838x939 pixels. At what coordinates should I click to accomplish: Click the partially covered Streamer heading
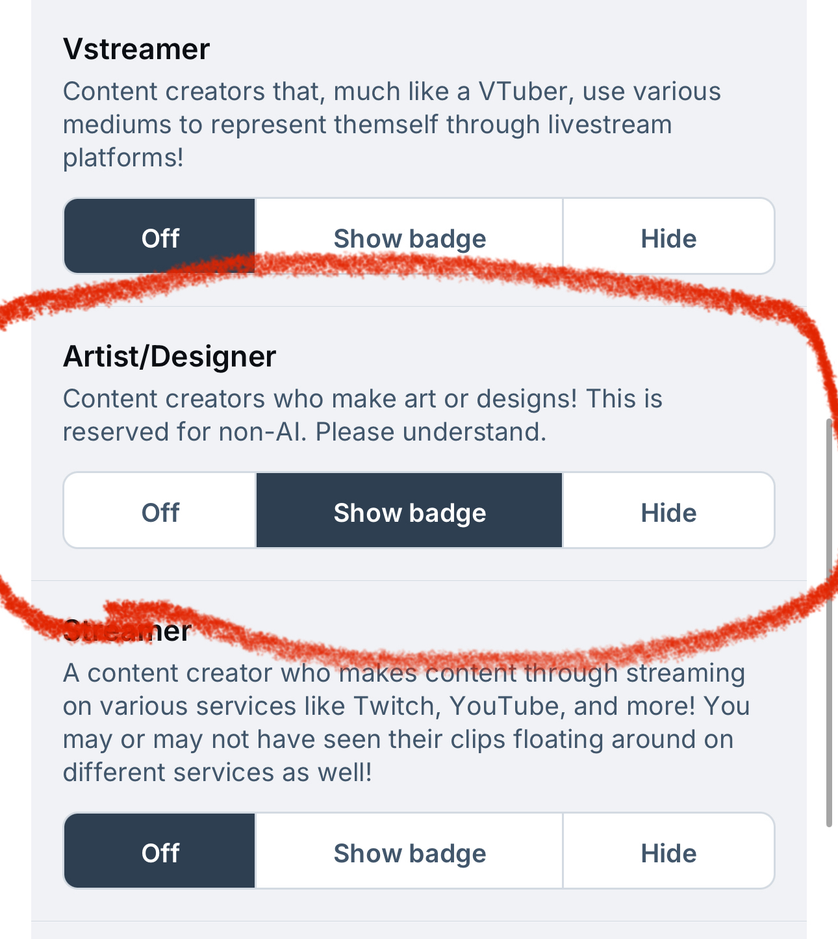[127, 631]
